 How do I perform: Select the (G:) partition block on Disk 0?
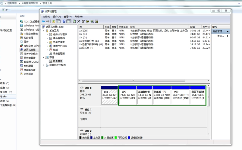point(180,97)
